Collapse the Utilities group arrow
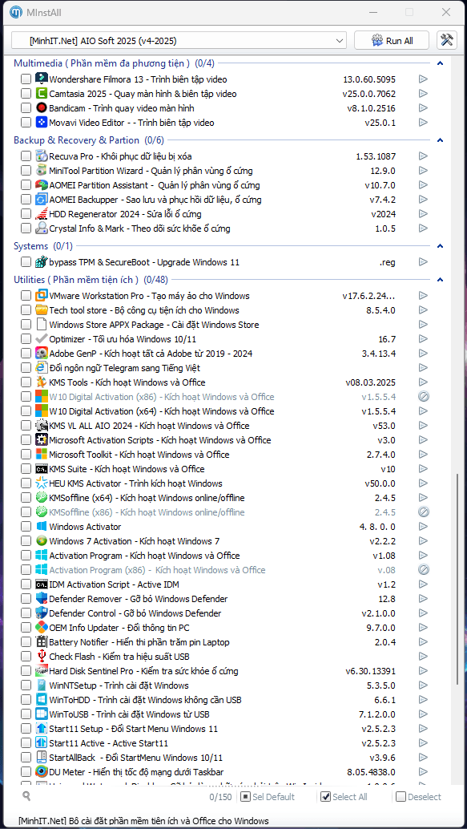Screen dimensions: 467x829 tap(440, 280)
